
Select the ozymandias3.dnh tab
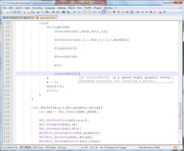[46, 18]
